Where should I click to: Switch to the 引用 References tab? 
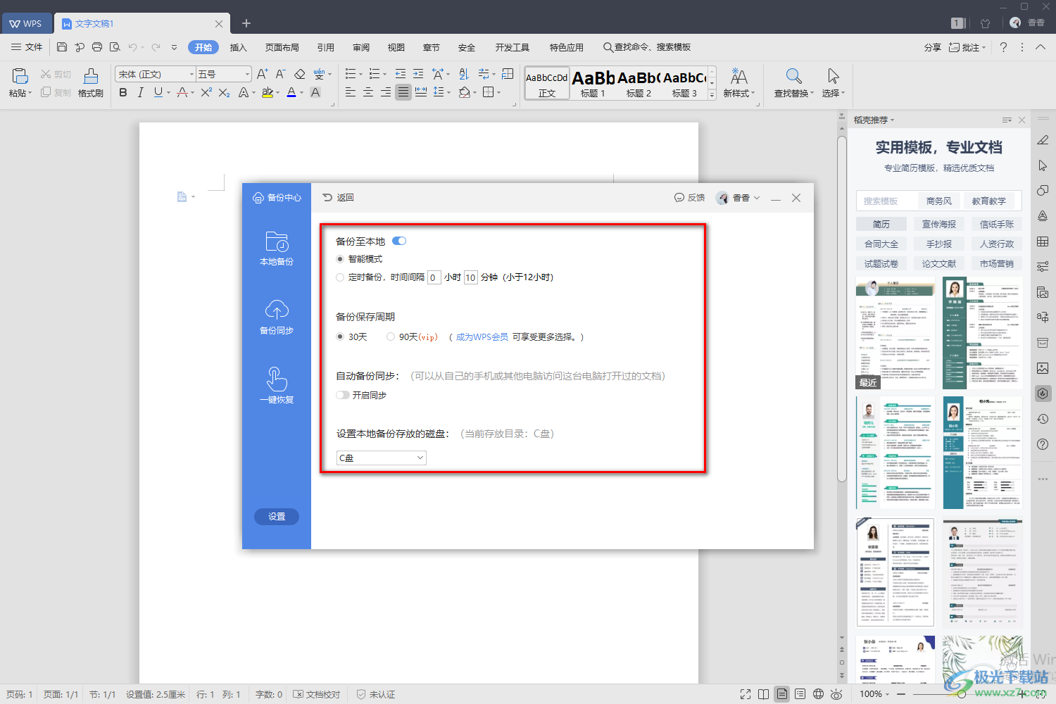[x=326, y=47]
